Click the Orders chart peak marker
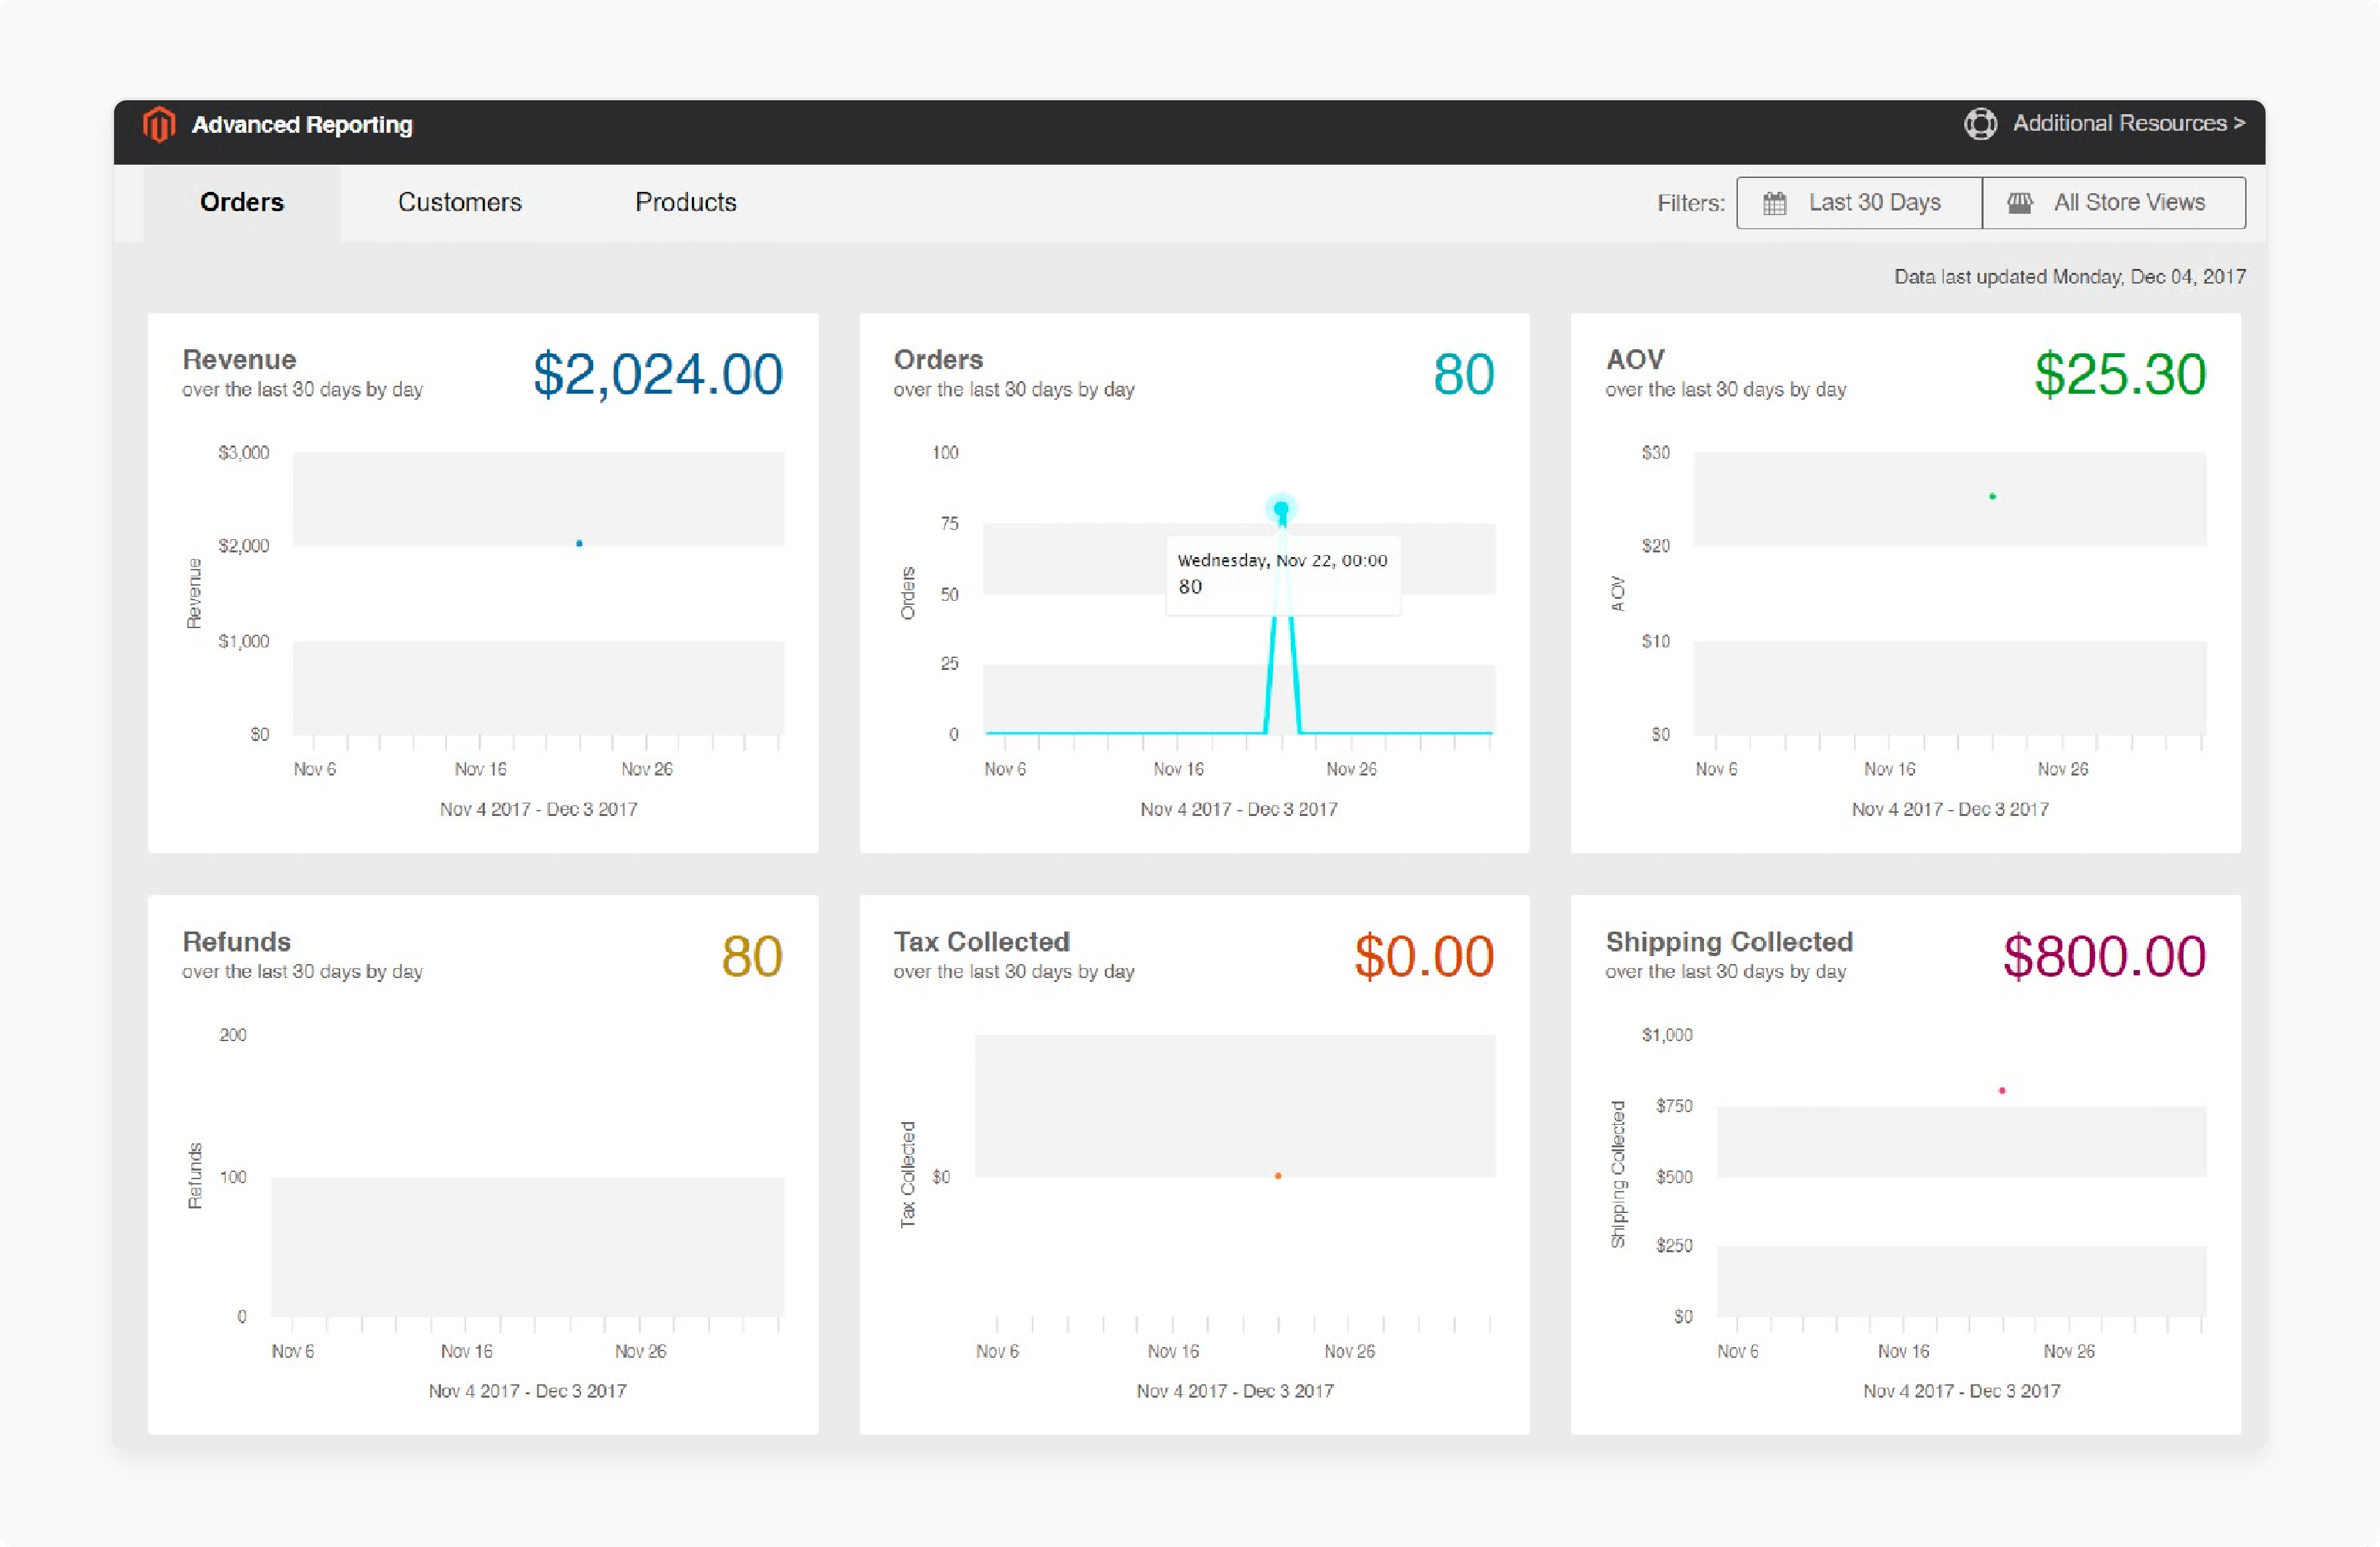The image size is (2380, 1547). pyautogui.click(x=1281, y=509)
